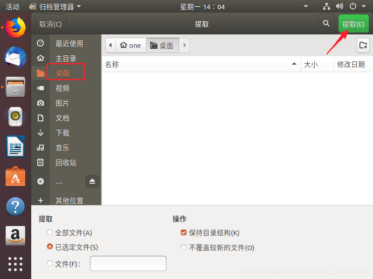Click the video camera icon in sidebar
Screen dimensions: 373x279
coord(41,88)
